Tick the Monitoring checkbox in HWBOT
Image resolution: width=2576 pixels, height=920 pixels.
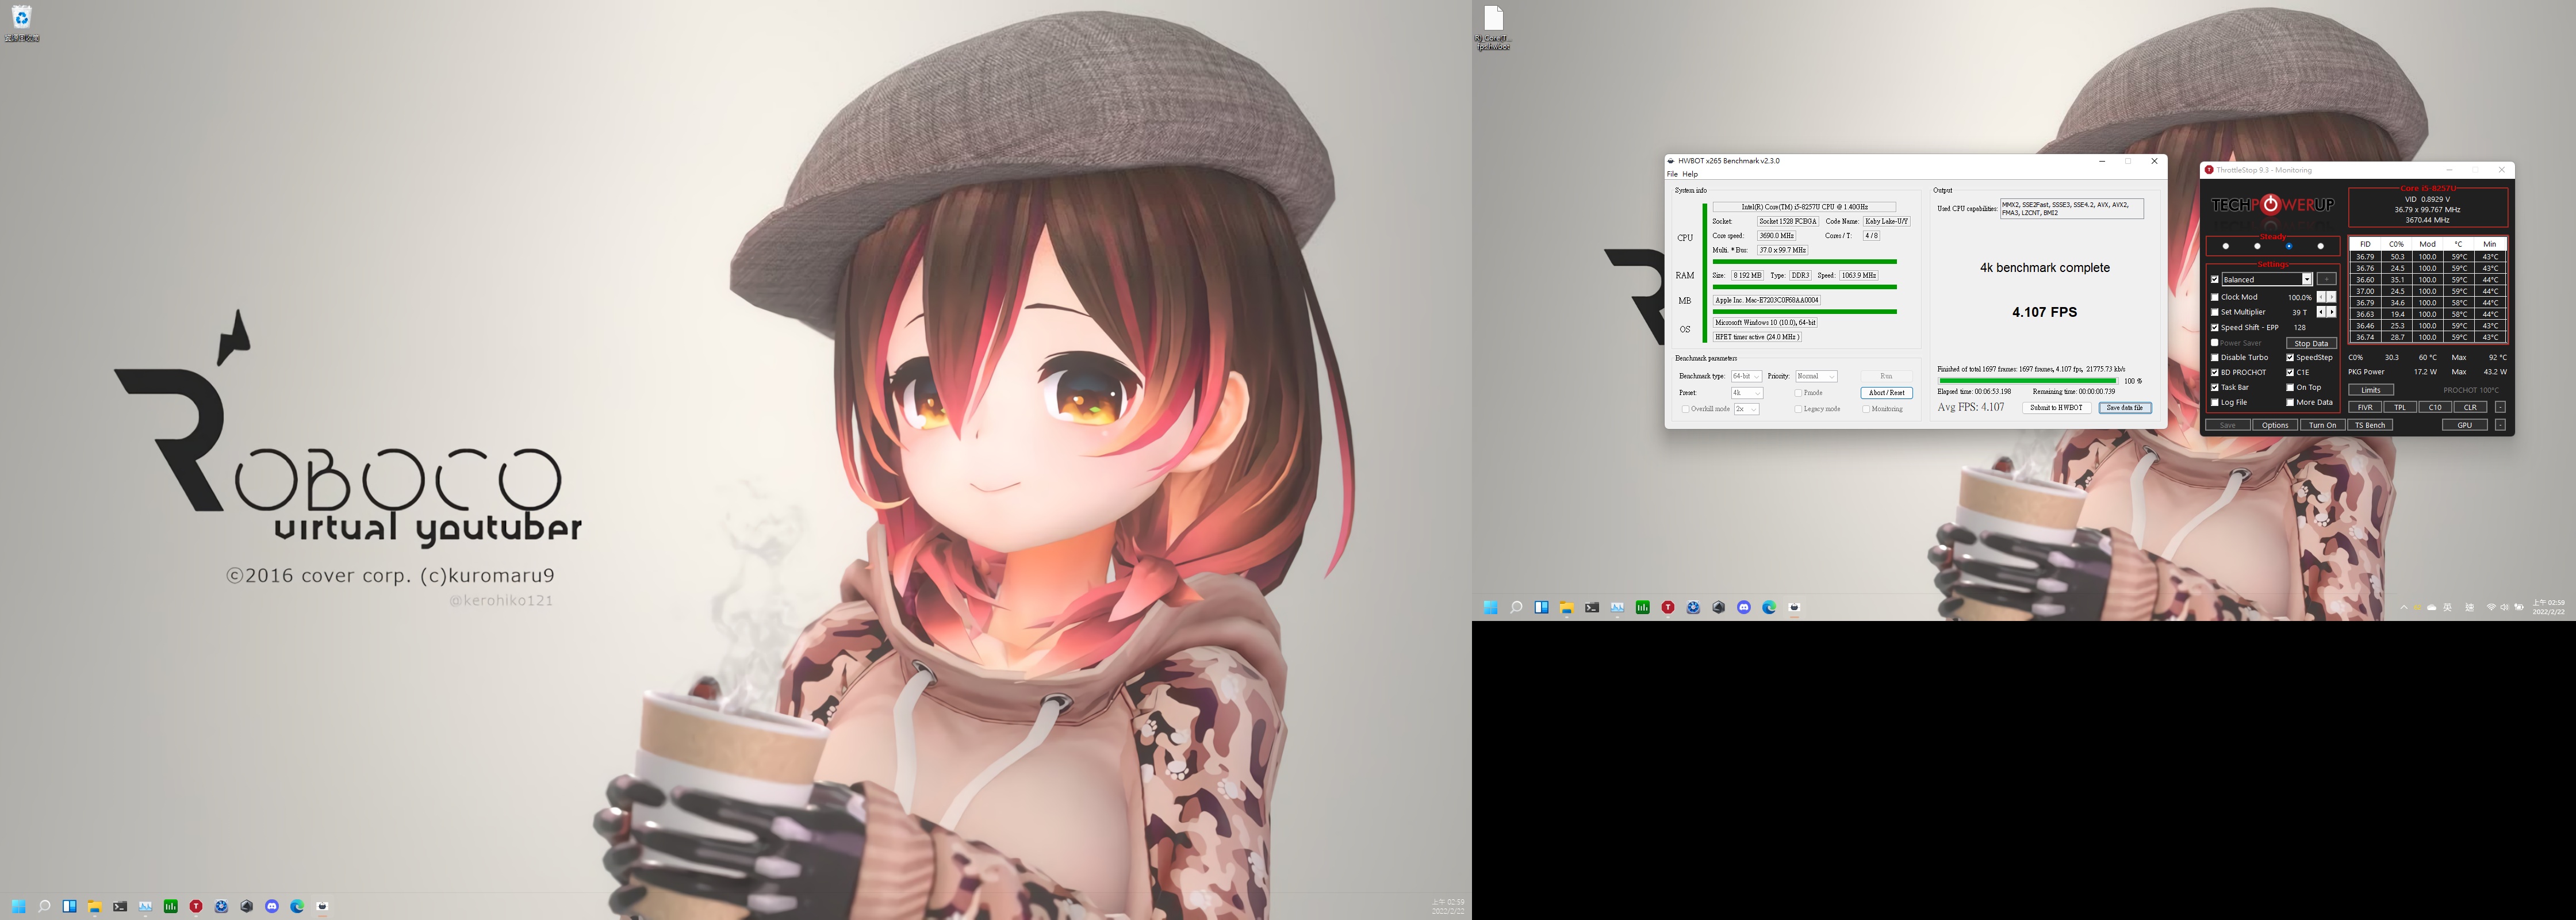coord(1866,409)
